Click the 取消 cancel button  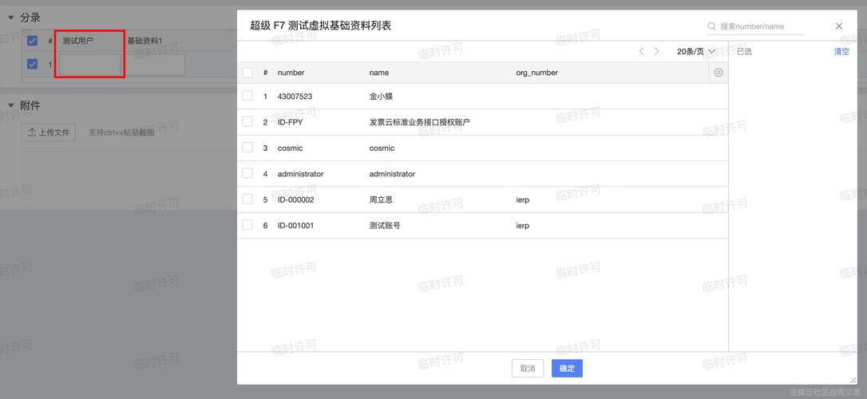(x=527, y=369)
